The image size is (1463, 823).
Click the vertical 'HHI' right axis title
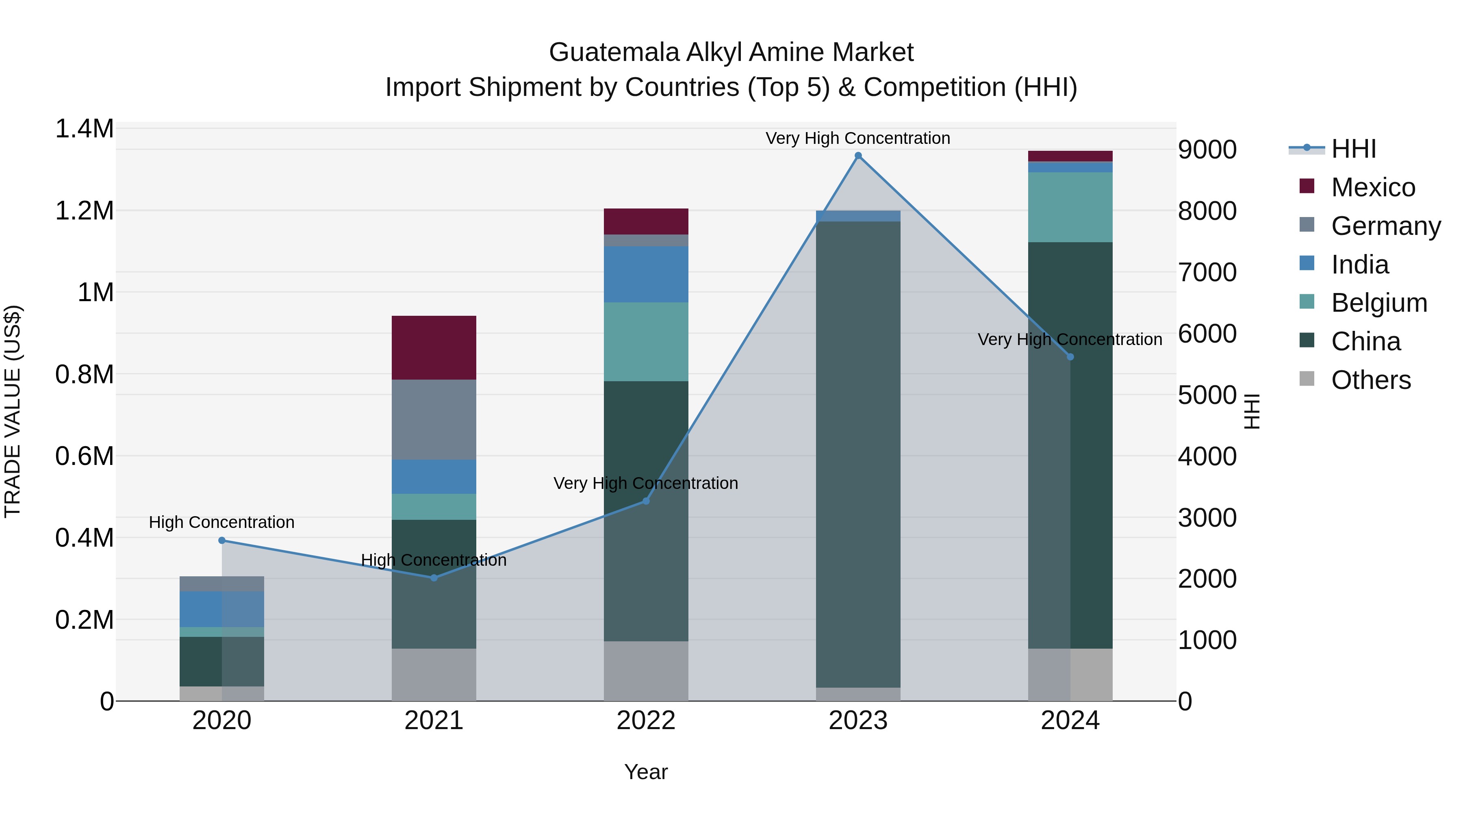(x=1252, y=411)
